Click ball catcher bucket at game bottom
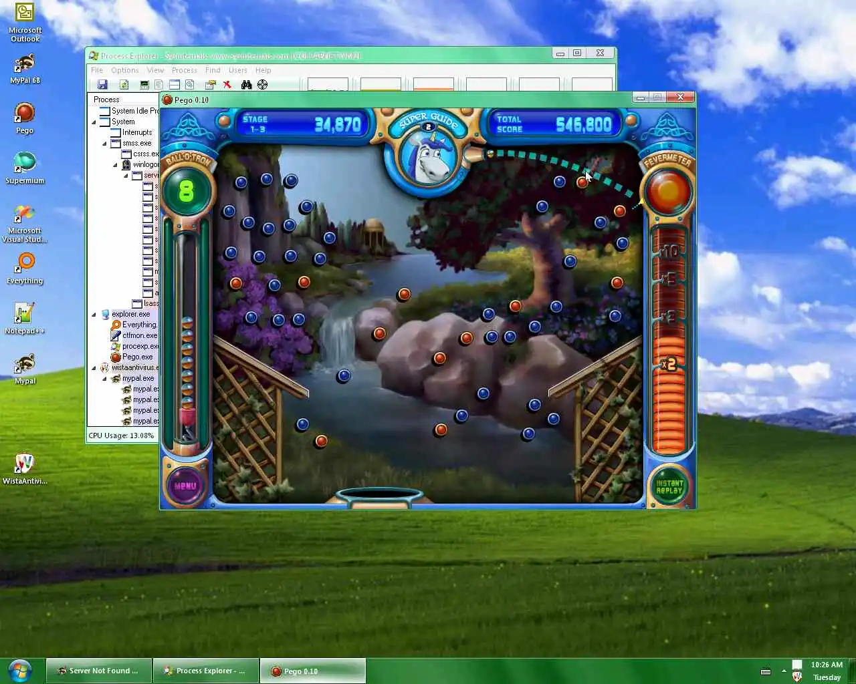856x684 pixels. click(x=379, y=497)
